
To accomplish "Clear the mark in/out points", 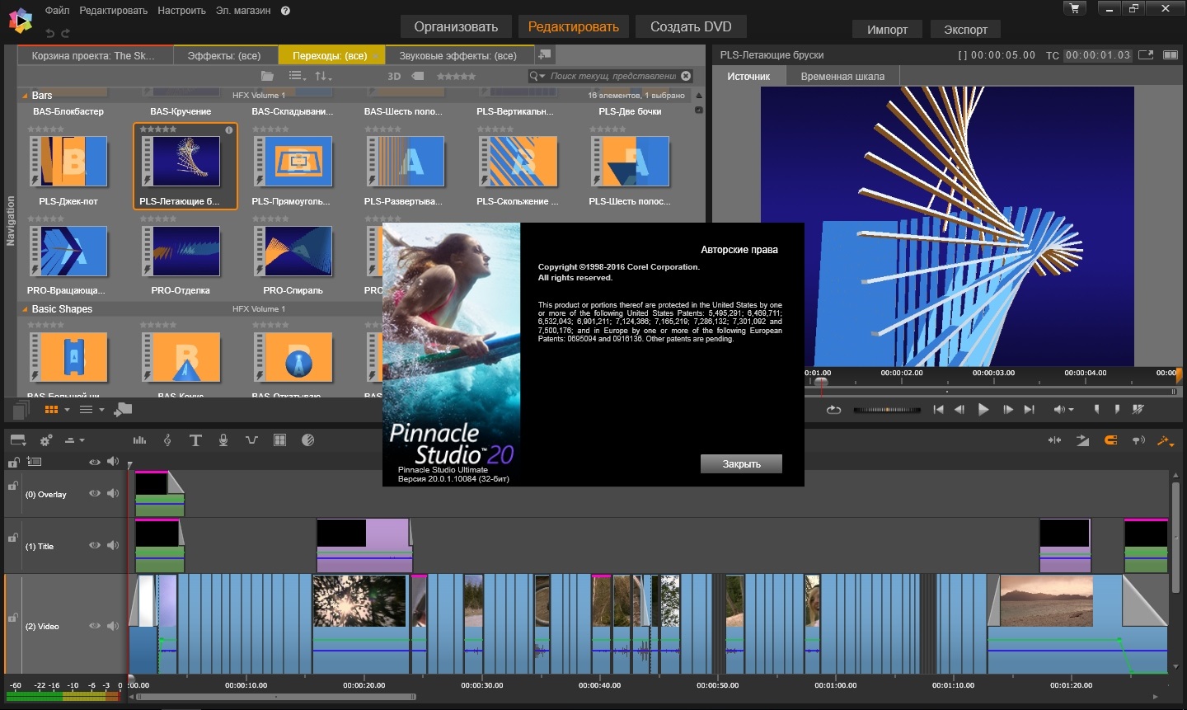I will (x=1138, y=409).
